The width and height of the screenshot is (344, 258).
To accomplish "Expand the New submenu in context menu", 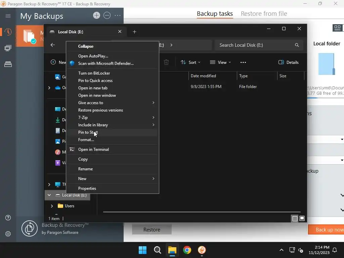I will pyautogui.click(x=113, y=179).
